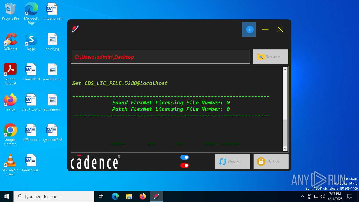Viewport: 359px width, 202px height.
Task: Open Firefox from the taskbar
Action: tap(143, 196)
